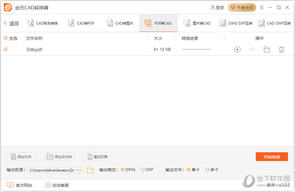Go back using the 返回 arrow

tap(11, 23)
